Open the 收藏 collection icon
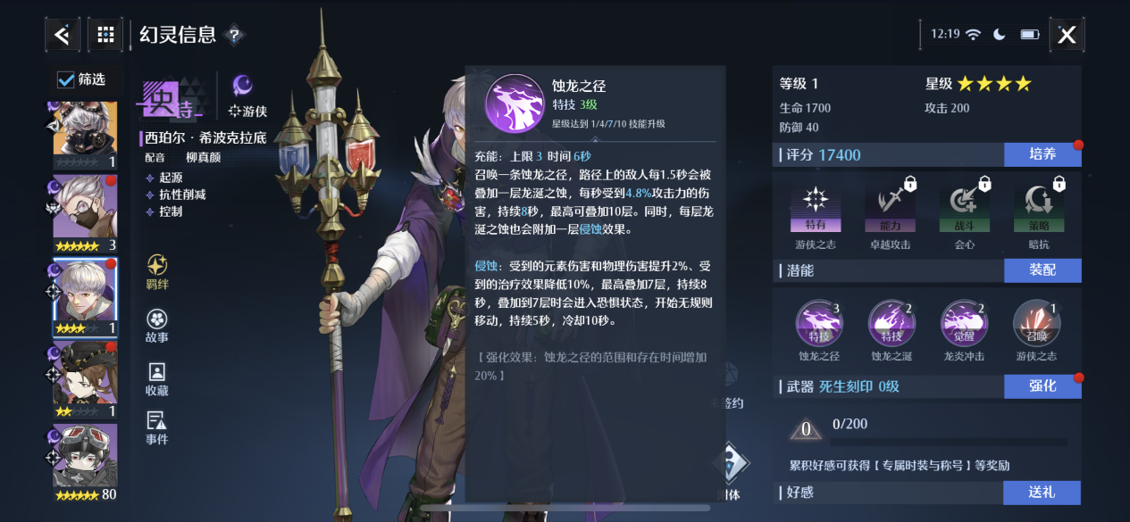Image resolution: width=1130 pixels, height=522 pixels. click(156, 378)
